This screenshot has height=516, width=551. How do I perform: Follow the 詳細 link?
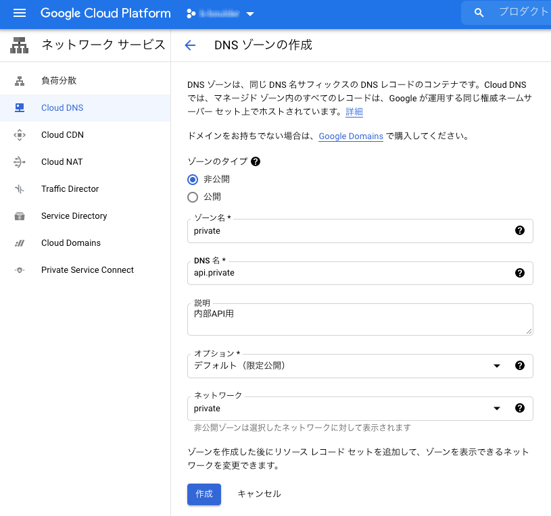coord(354,111)
